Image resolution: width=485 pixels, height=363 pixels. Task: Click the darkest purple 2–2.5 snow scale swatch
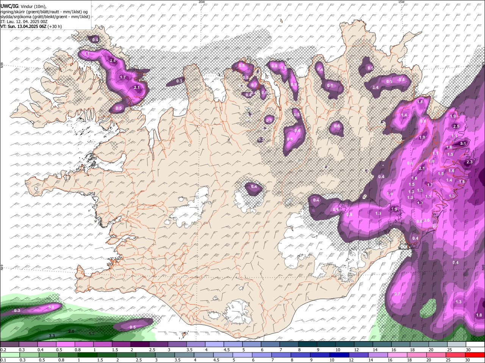[x=139, y=344]
